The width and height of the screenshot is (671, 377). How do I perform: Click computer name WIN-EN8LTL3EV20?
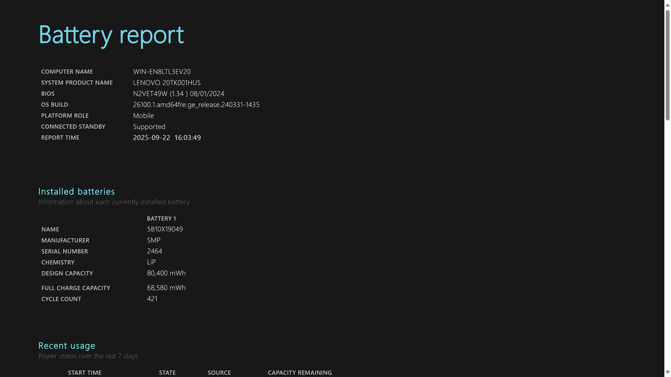click(x=162, y=72)
